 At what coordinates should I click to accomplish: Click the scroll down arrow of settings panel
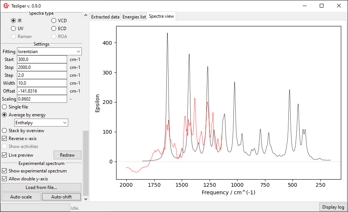pyautogui.click(x=86, y=199)
